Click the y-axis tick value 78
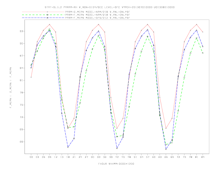The height and width of the screenshot is (171, 221). [21, 92]
